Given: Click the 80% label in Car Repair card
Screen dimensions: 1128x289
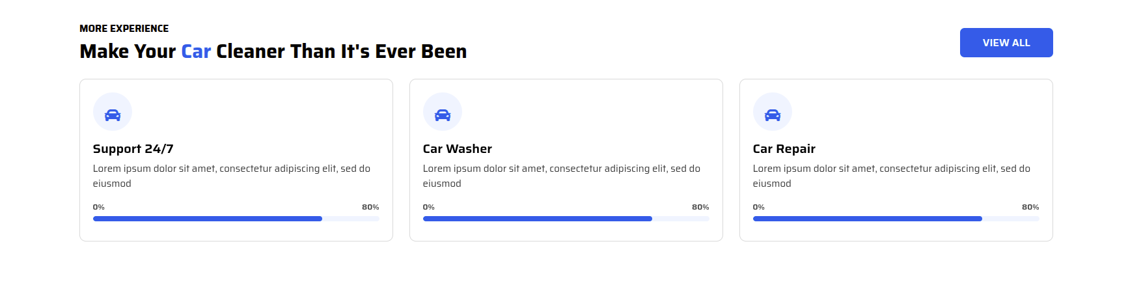Looking at the screenshot, I should click(1030, 207).
